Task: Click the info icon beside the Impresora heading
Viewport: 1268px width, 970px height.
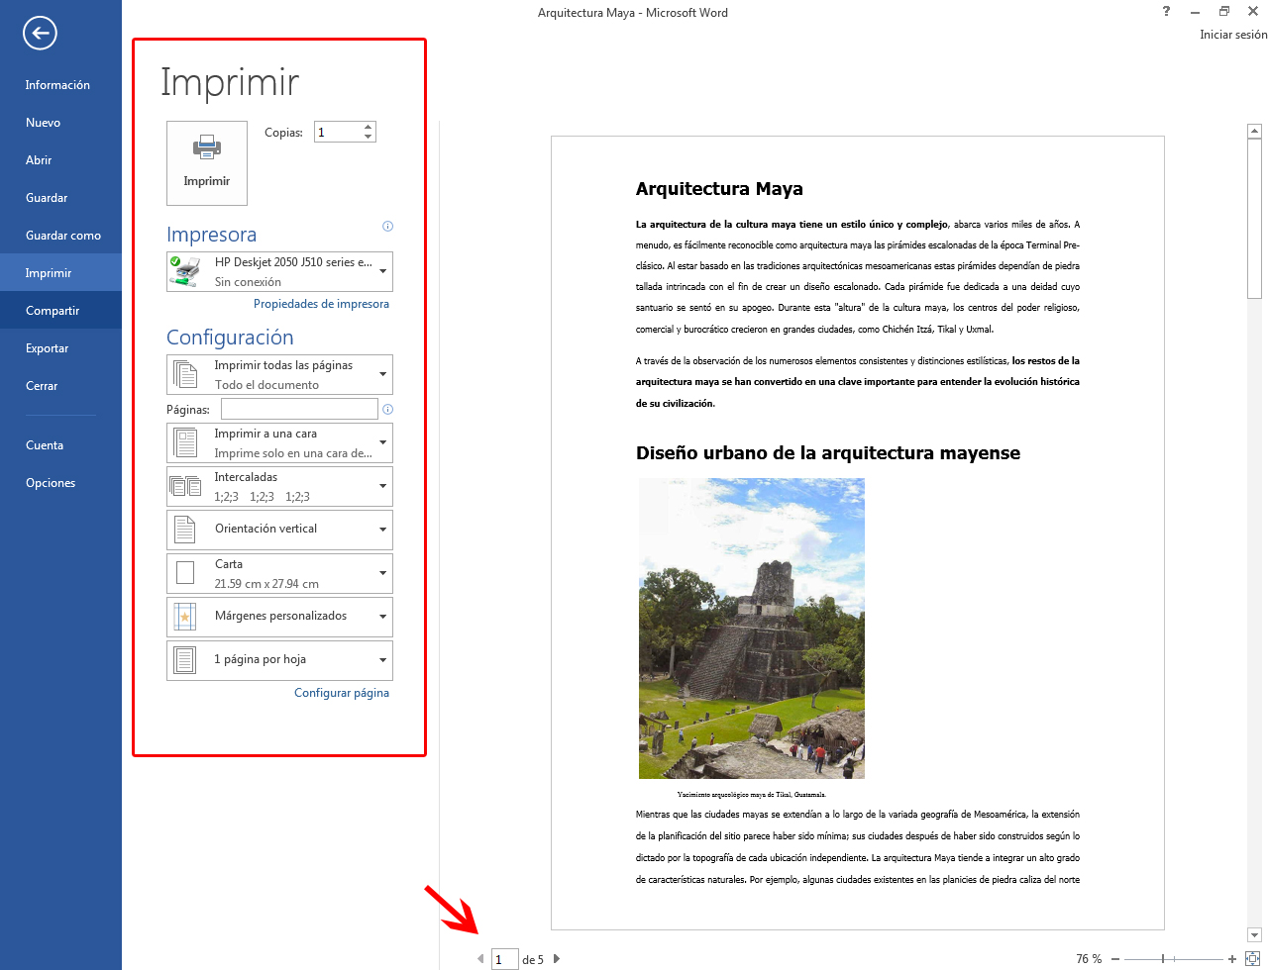Action: (x=387, y=227)
